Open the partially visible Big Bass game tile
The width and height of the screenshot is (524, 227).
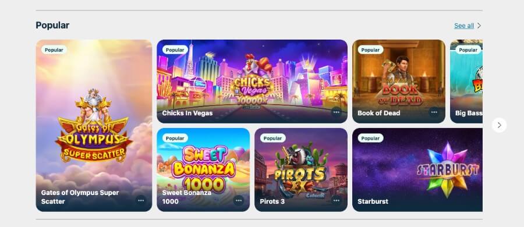(x=466, y=81)
